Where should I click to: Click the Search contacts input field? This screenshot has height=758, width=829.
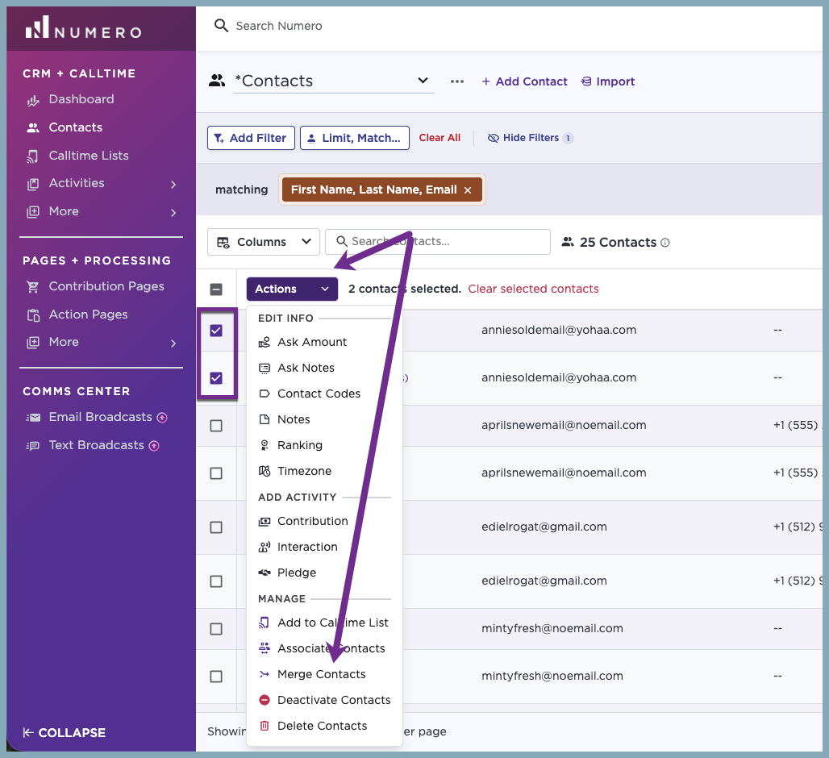pyautogui.click(x=438, y=242)
